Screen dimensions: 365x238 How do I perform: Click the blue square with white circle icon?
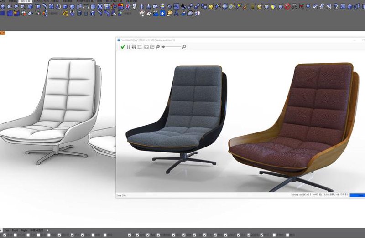tap(162, 14)
